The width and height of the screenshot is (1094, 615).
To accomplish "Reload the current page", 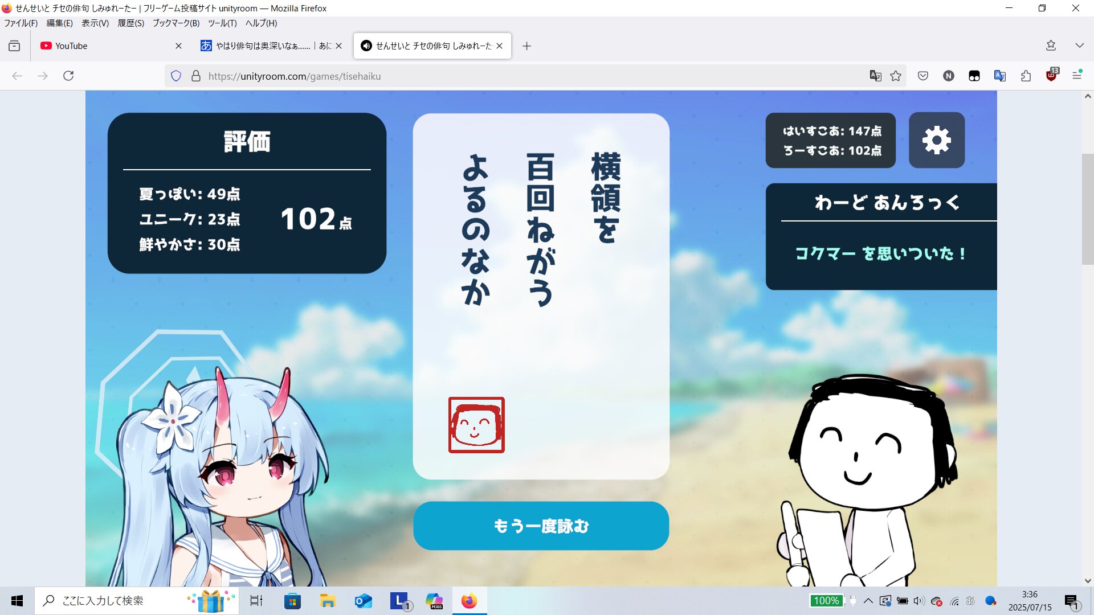I will (x=68, y=76).
